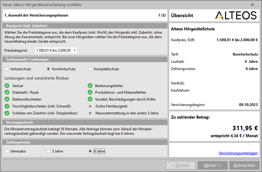Select the Verlustschutz tariff option
The image size is (262, 172).
coord(7,69)
